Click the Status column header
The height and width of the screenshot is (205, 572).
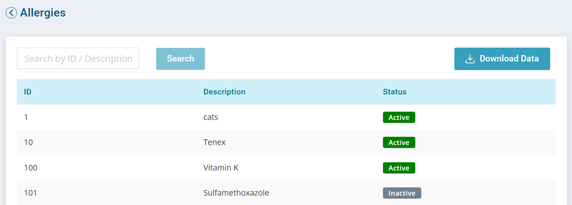click(x=395, y=92)
